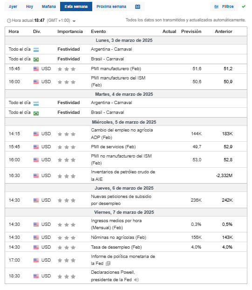Select the Esta semana tab

pos(76,7)
